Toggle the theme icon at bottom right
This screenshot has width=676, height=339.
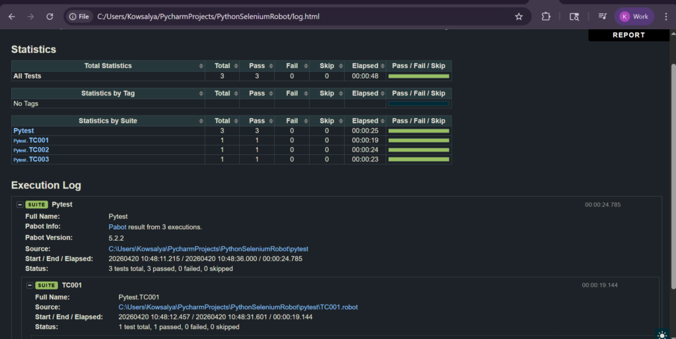(x=661, y=334)
